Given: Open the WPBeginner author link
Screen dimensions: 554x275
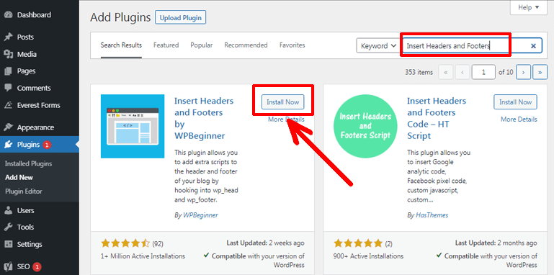Looking at the screenshot, I should [x=200, y=215].
